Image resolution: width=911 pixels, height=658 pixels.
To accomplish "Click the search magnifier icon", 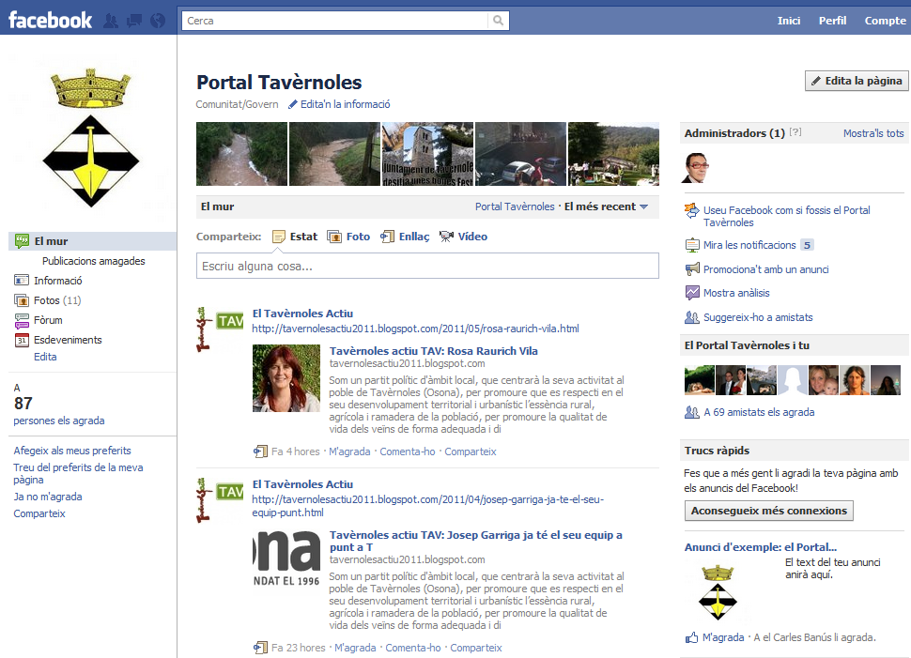I will point(498,21).
